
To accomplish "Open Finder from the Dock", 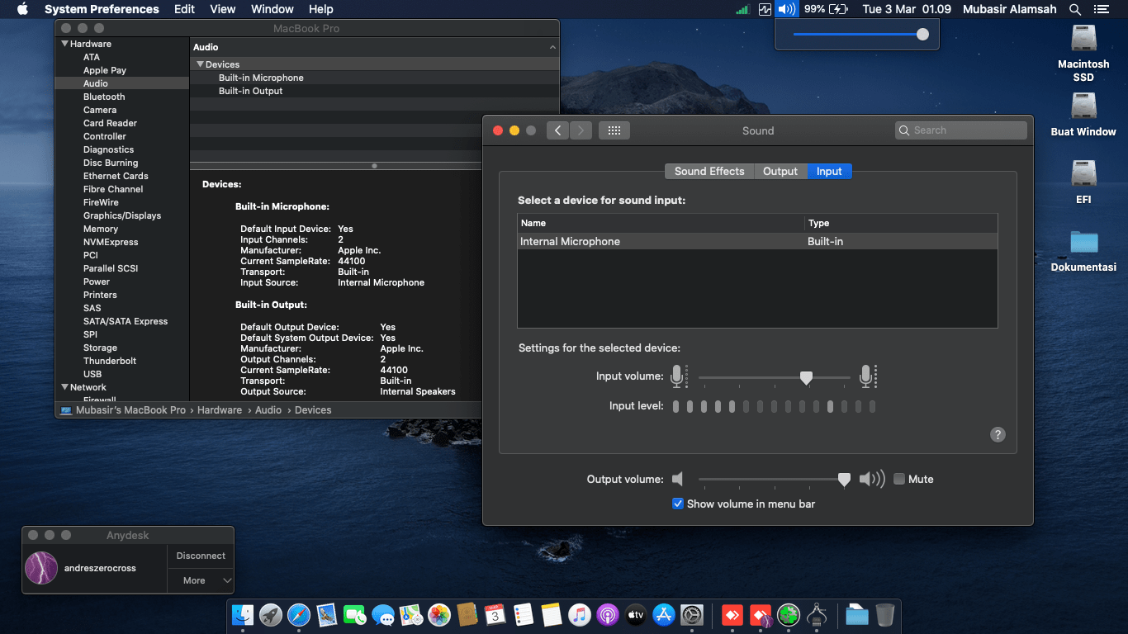I will 243,615.
